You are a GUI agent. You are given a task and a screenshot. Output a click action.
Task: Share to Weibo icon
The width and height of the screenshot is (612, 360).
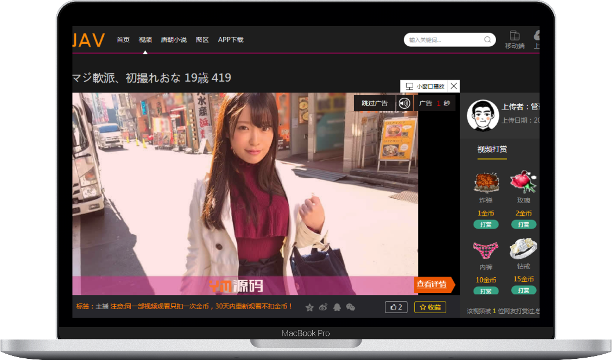pyautogui.click(x=323, y=307)
